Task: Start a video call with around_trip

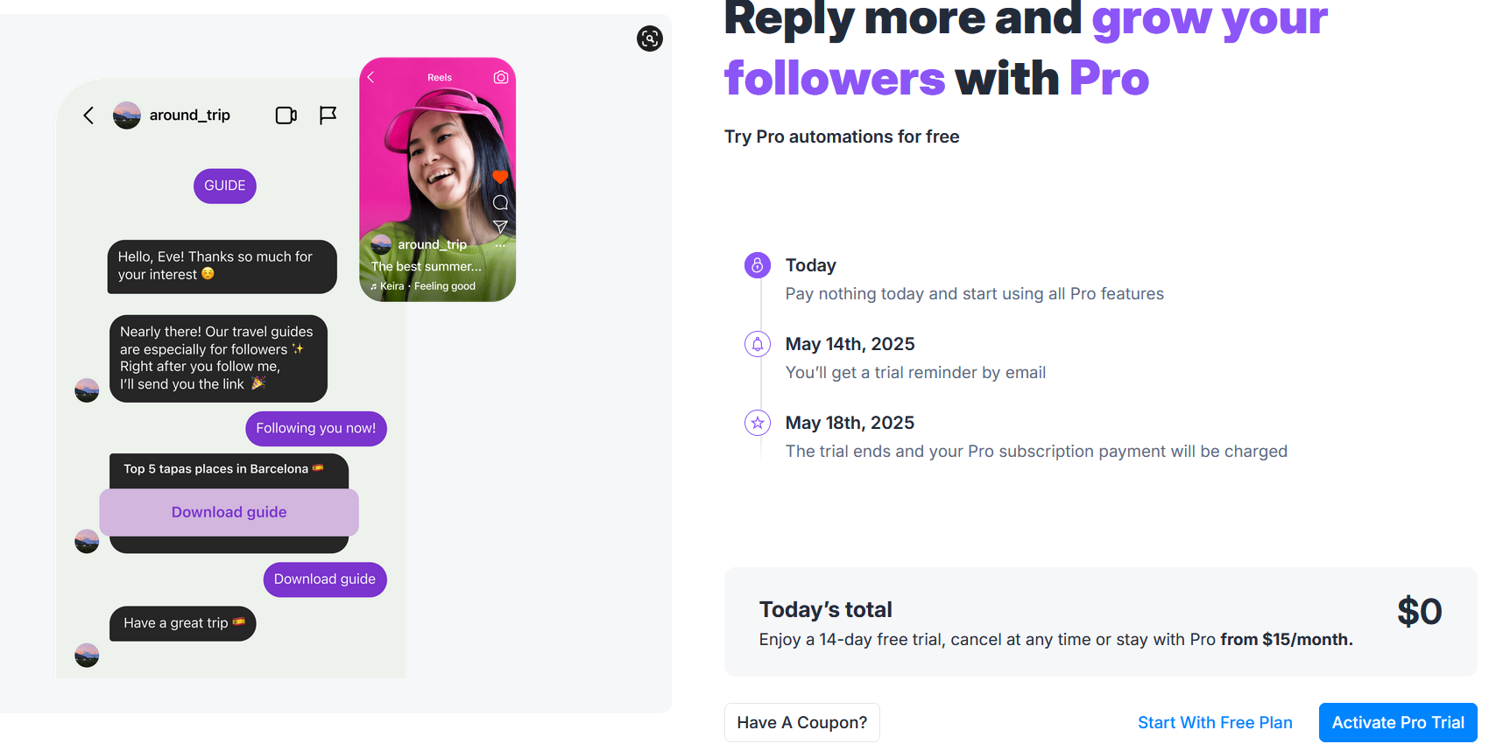Action: (x=286, y=116)
